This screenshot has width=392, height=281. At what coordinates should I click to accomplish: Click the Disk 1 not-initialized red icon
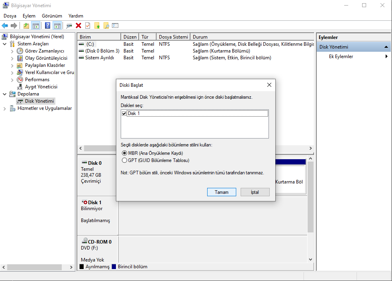click(x=84, y=202)
